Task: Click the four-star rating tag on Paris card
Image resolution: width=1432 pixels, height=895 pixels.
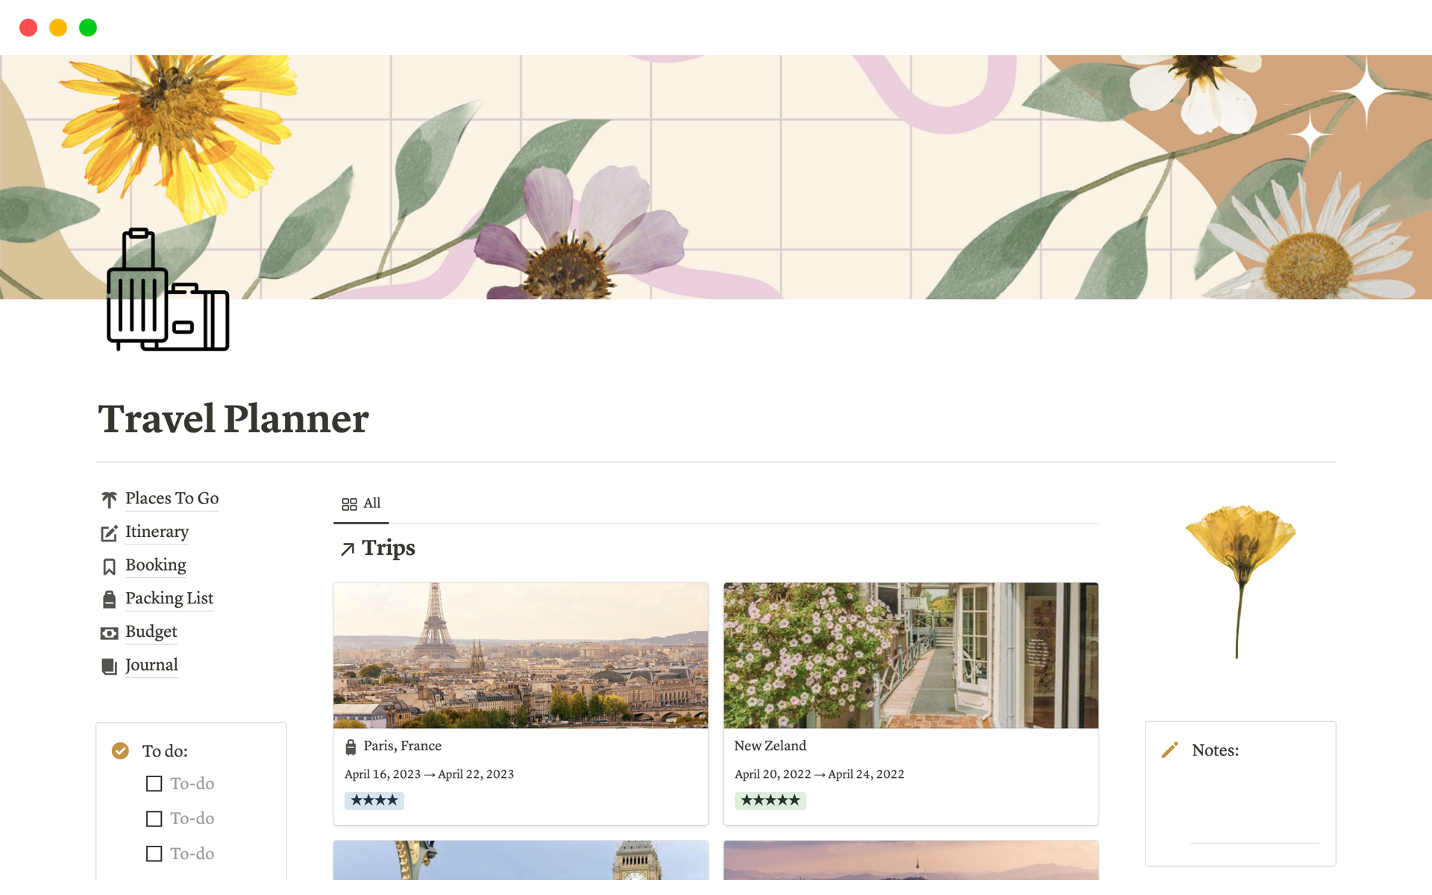Action: tap(374, 800)
